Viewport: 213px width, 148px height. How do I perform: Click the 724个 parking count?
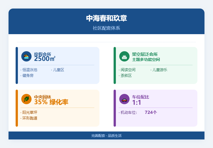click(x=151, y=112)
